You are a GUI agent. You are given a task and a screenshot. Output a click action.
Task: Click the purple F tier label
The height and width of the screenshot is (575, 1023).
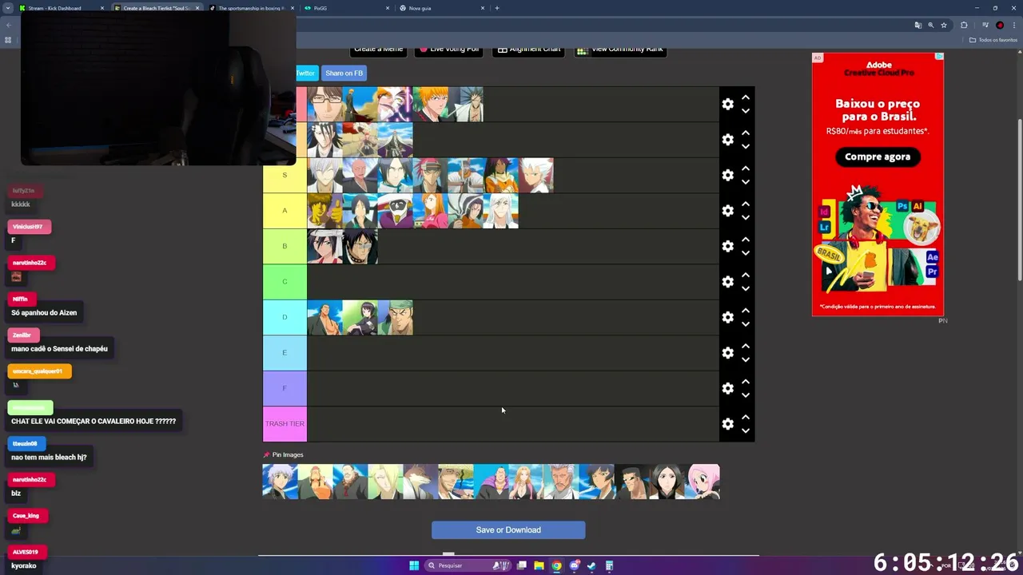coord(285,388)
